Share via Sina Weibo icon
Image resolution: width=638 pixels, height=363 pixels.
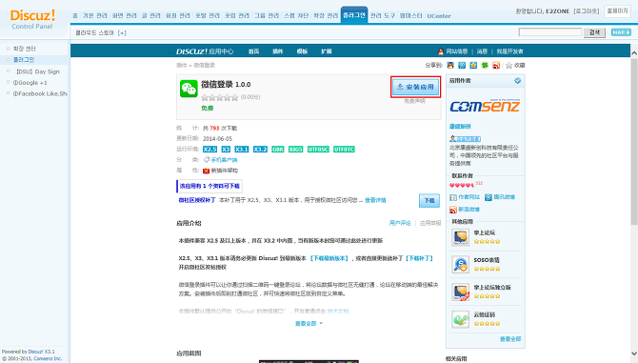coord(496,65)
